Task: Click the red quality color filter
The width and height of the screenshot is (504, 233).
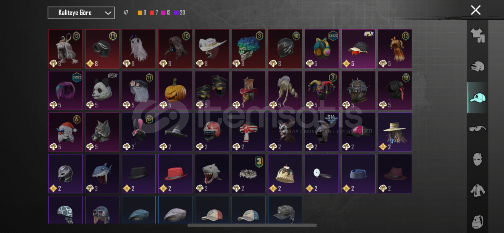Action: tap(152, 13)
